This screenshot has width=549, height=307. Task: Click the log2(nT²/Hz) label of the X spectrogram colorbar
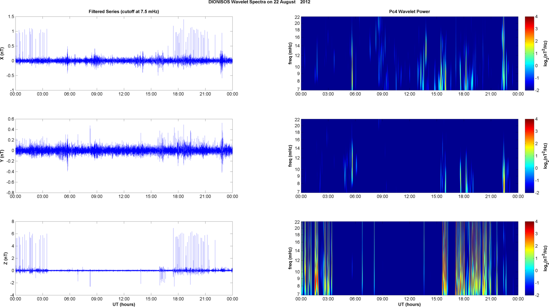pyautogui.click(x=546, y=54)
